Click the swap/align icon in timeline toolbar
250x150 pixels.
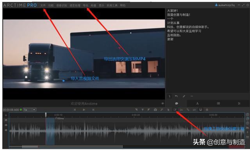click(x=194, y=110)
